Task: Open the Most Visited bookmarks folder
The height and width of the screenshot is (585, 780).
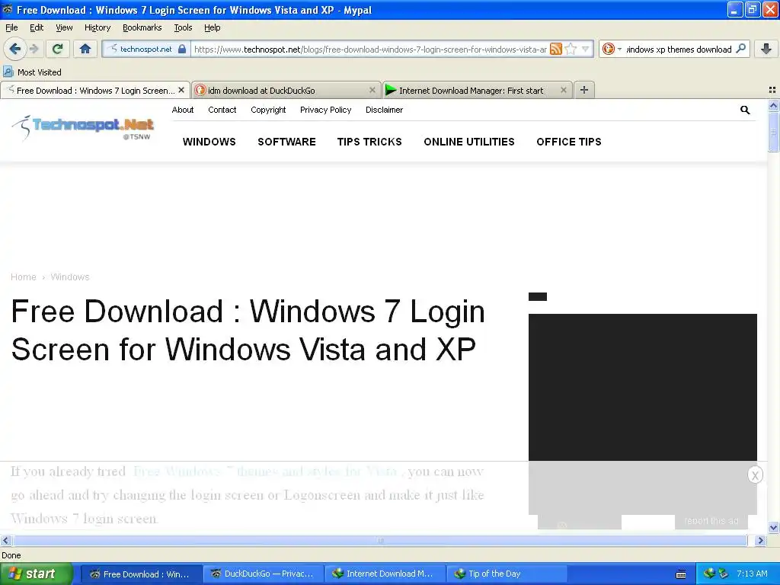Action: pyautogui.click(x=32, y=72)
